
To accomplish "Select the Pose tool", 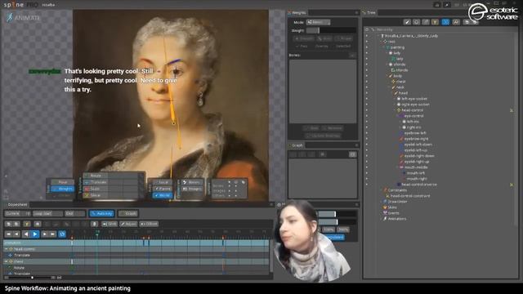I will click(x=63, y=182).
